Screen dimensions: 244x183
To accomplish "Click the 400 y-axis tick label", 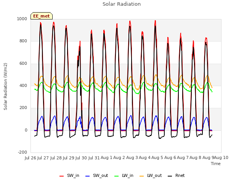I will [23, 85].
